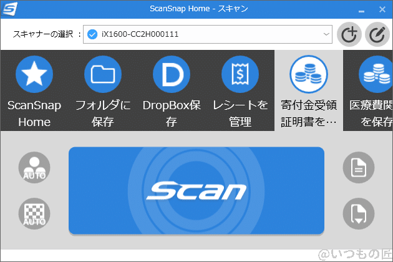Toggle the continuous feed mode icon
This screenshot has height=262, width=393.
click(x=359, y=213)
